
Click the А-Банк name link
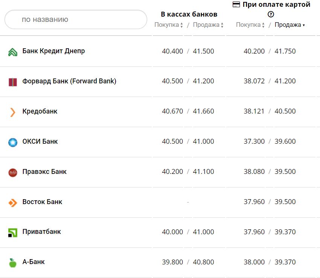pos(34,262)
